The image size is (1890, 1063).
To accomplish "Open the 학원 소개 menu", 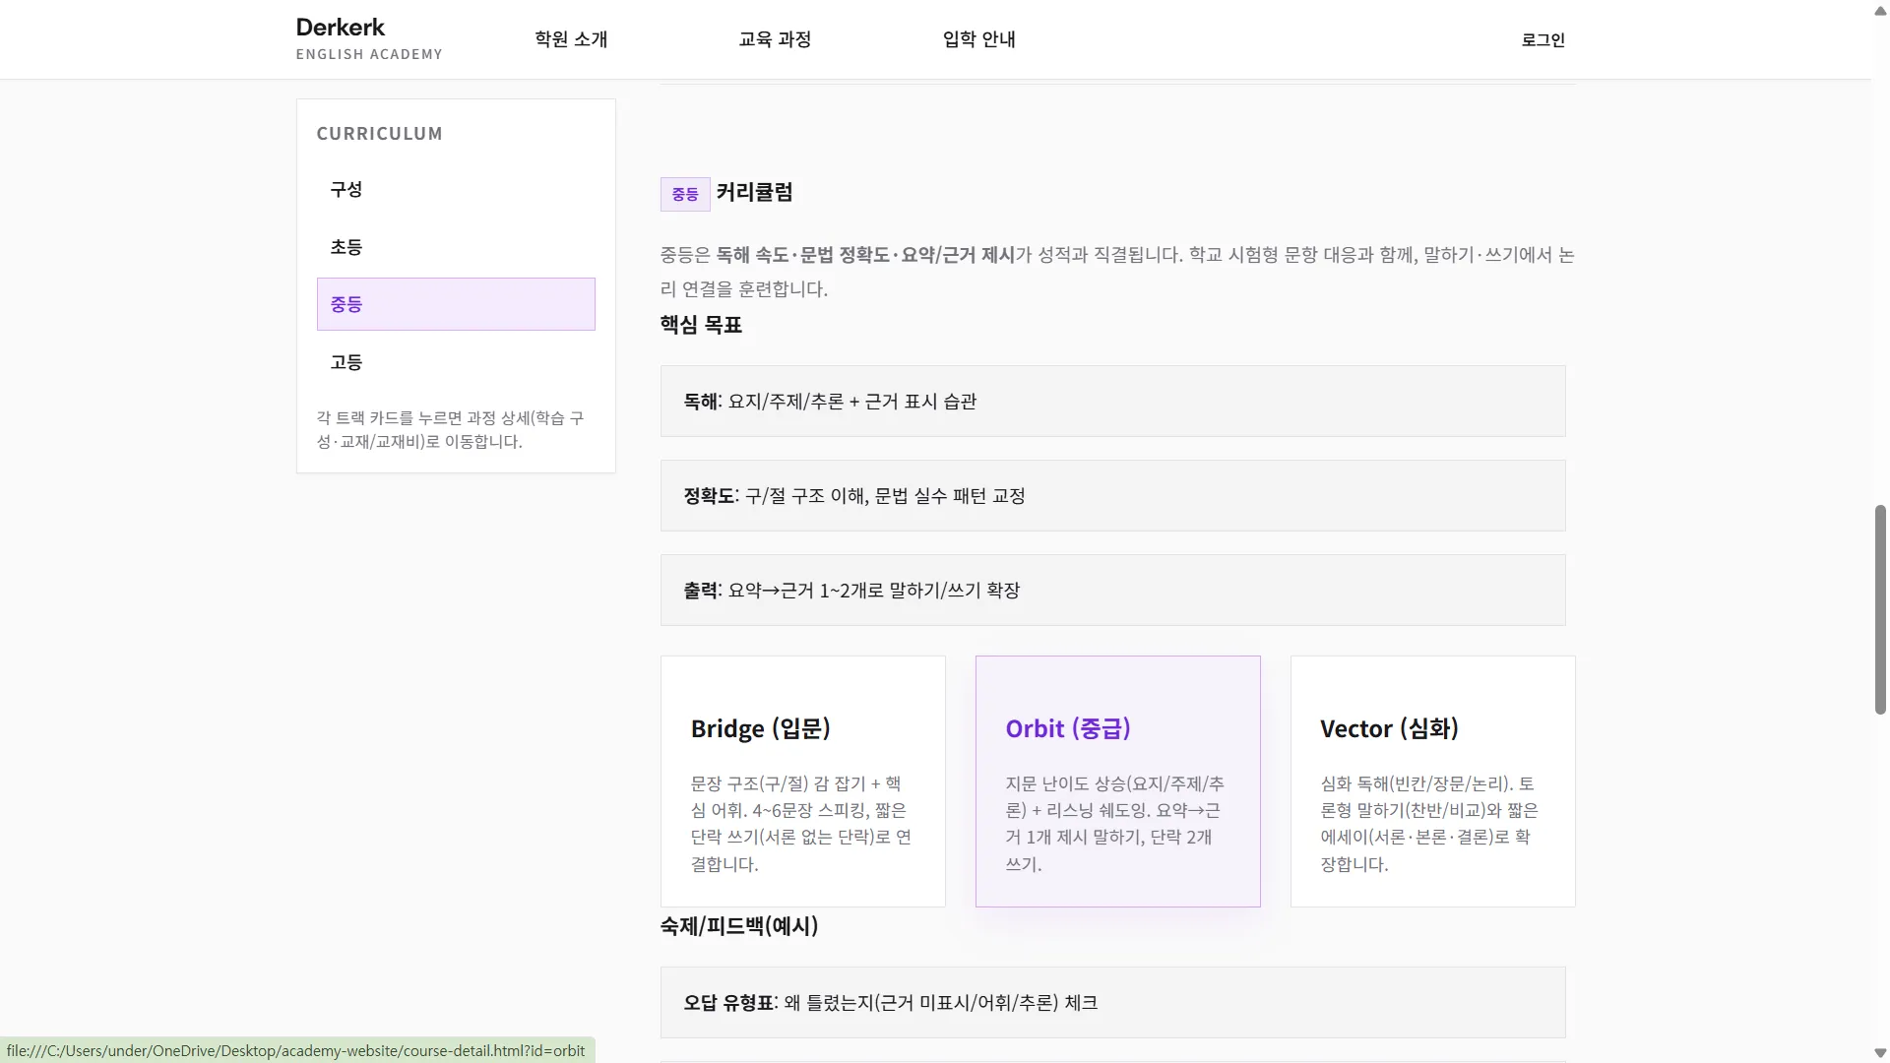I will [571, 39].
